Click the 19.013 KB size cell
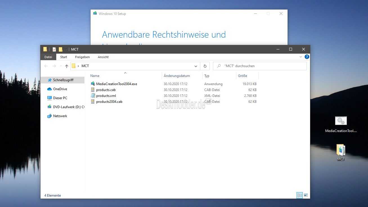The width and height of the screenshot is (368, 207). [x=249, y=84]
